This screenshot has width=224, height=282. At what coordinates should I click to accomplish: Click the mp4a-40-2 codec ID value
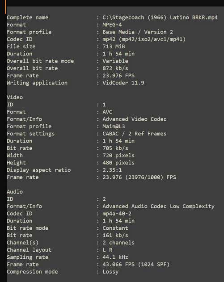click(x=117, y=214)
